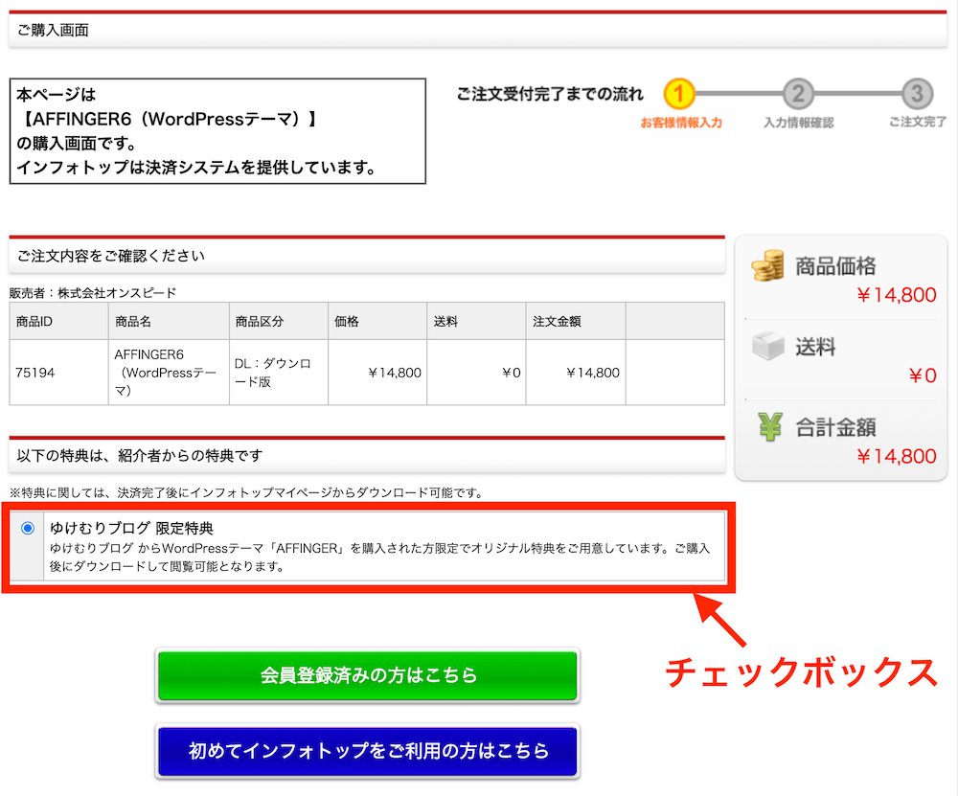Click product name AFFINGER6（WordPressテーマ） cell
The height and width of the screenshot is (796, 958).
169,373
